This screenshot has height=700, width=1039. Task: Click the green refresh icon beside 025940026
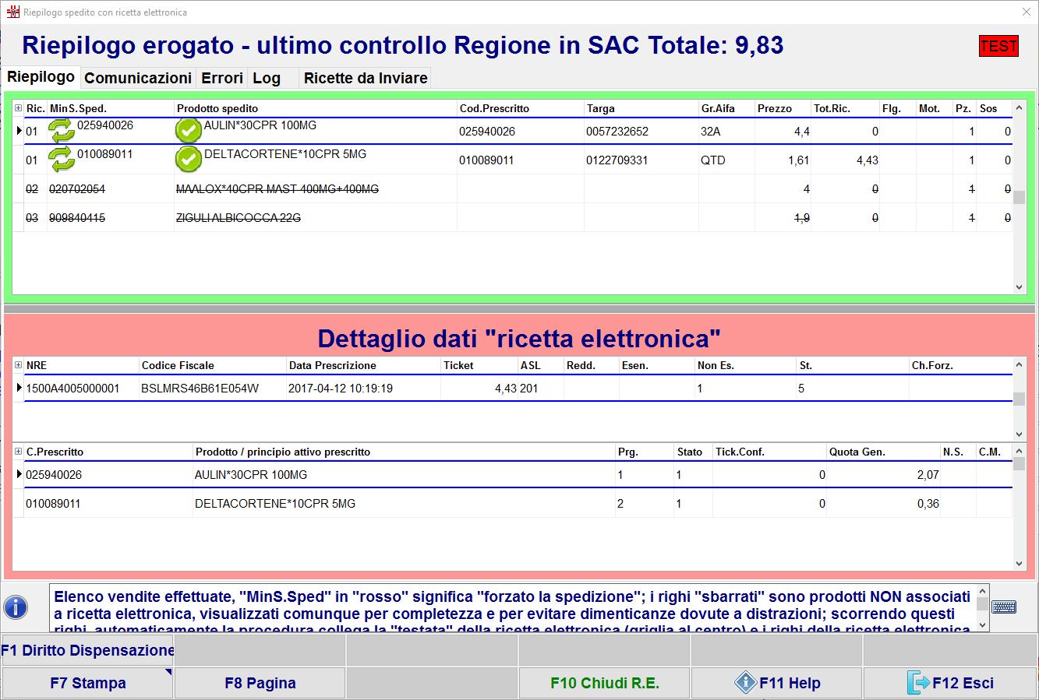[x=62, y=131]
